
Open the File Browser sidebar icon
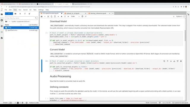[2, 14]
